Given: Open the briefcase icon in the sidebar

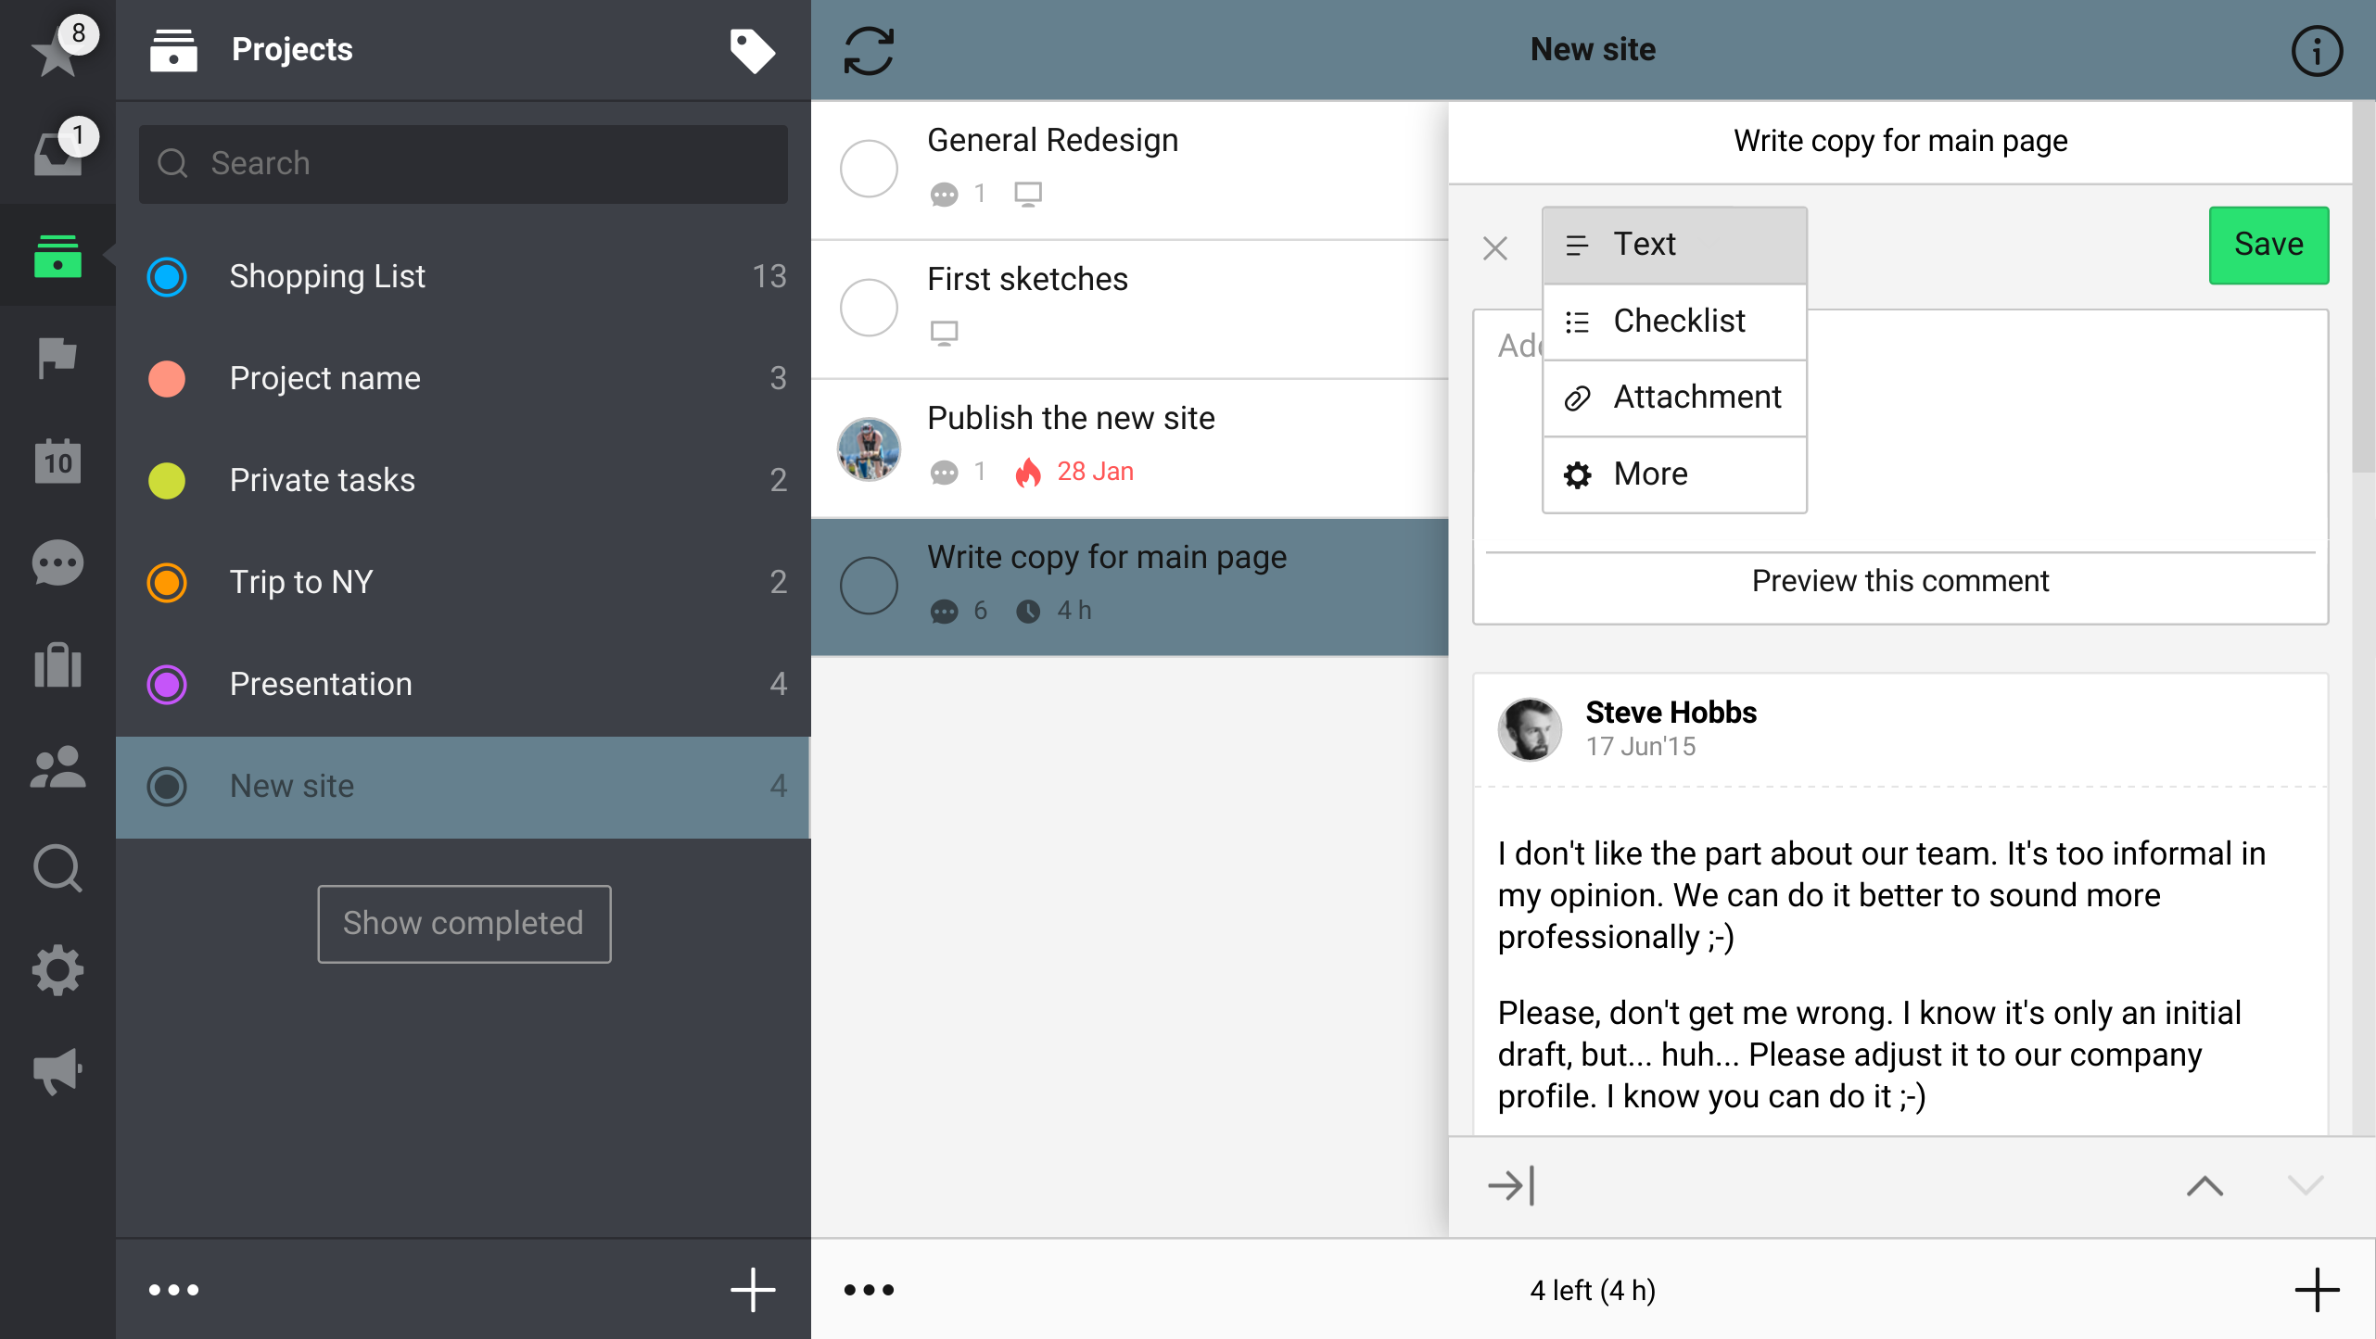Looking at the screenshot, I should point(57,664).
